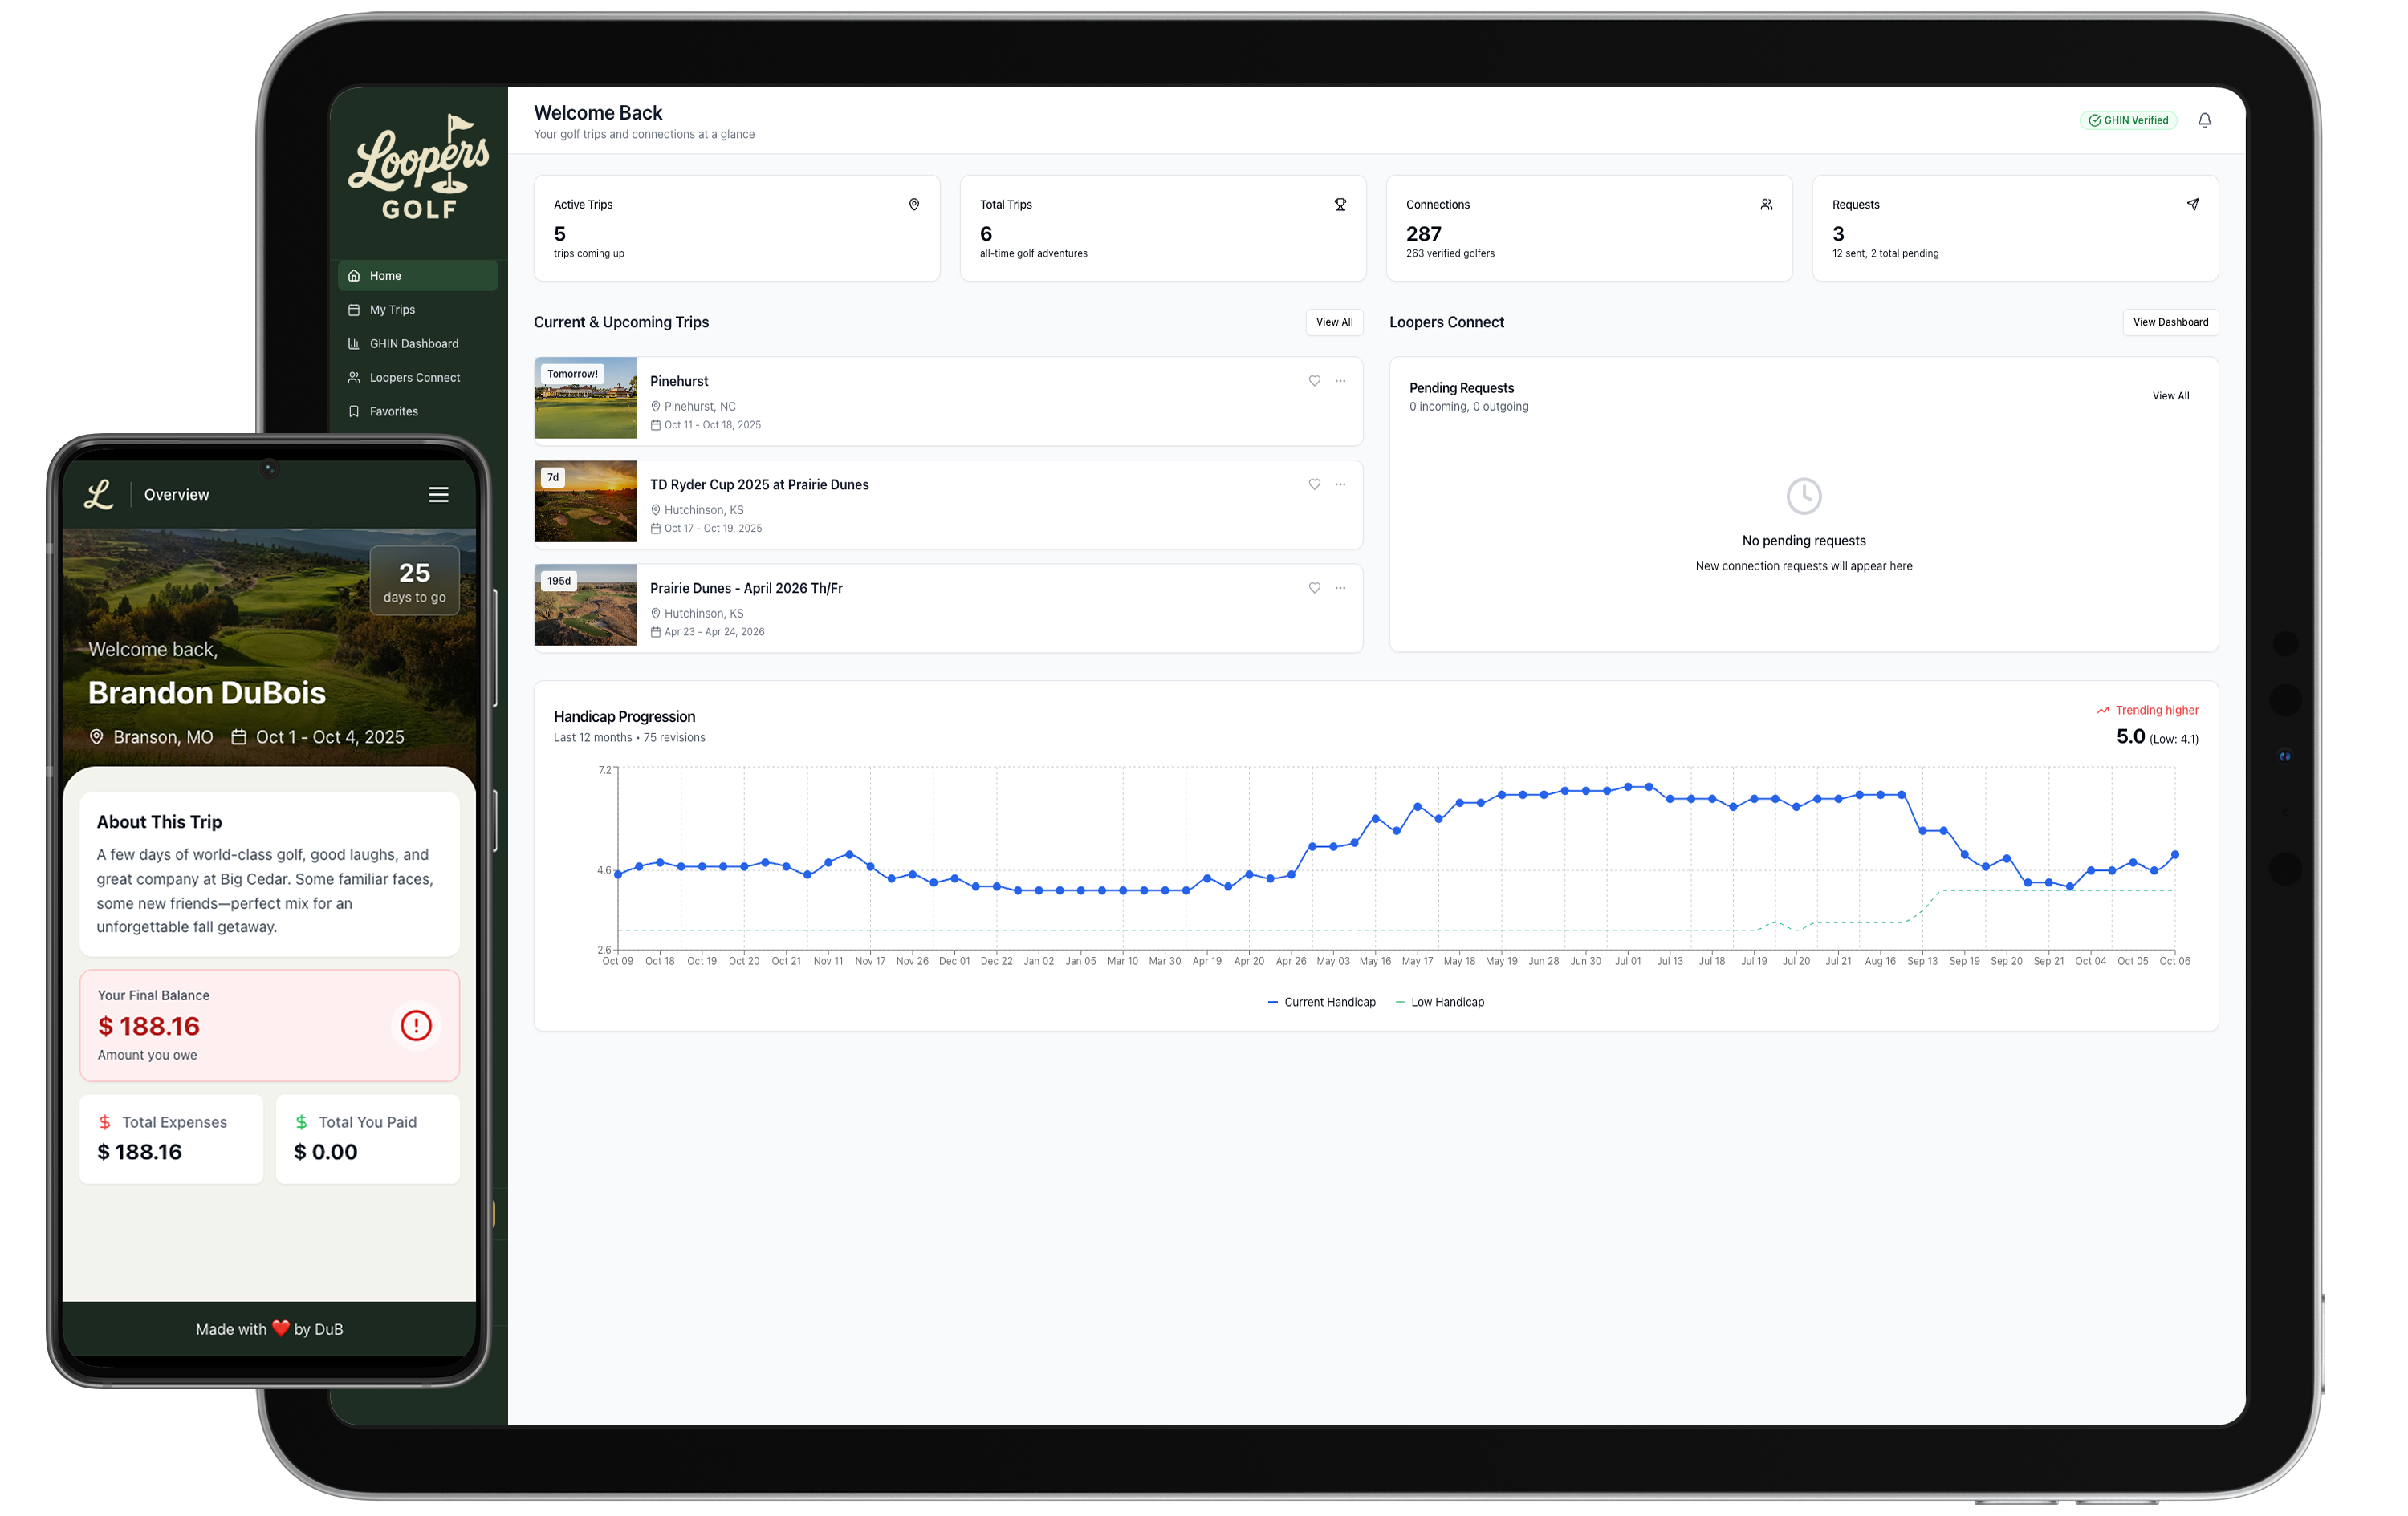
Task: Click the trophy icon on Total Trips card
Action: click(x=1340, y=204)
